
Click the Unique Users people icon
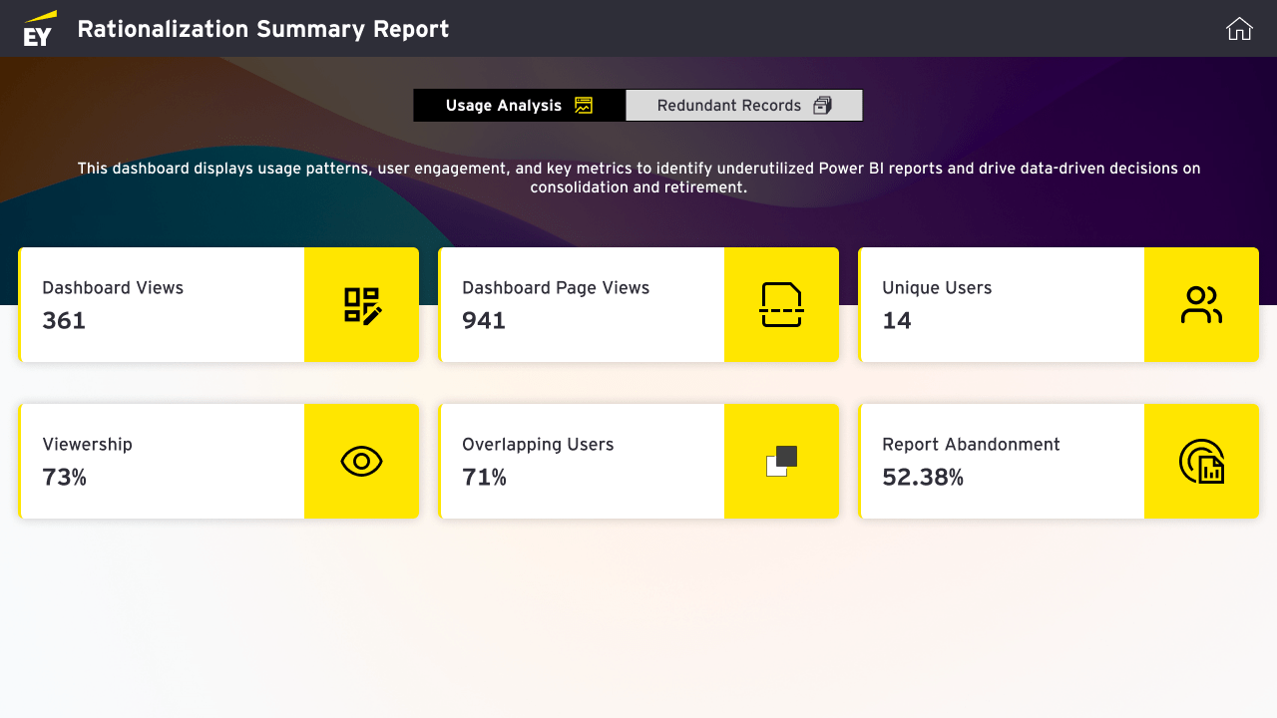pos(1201,305)
